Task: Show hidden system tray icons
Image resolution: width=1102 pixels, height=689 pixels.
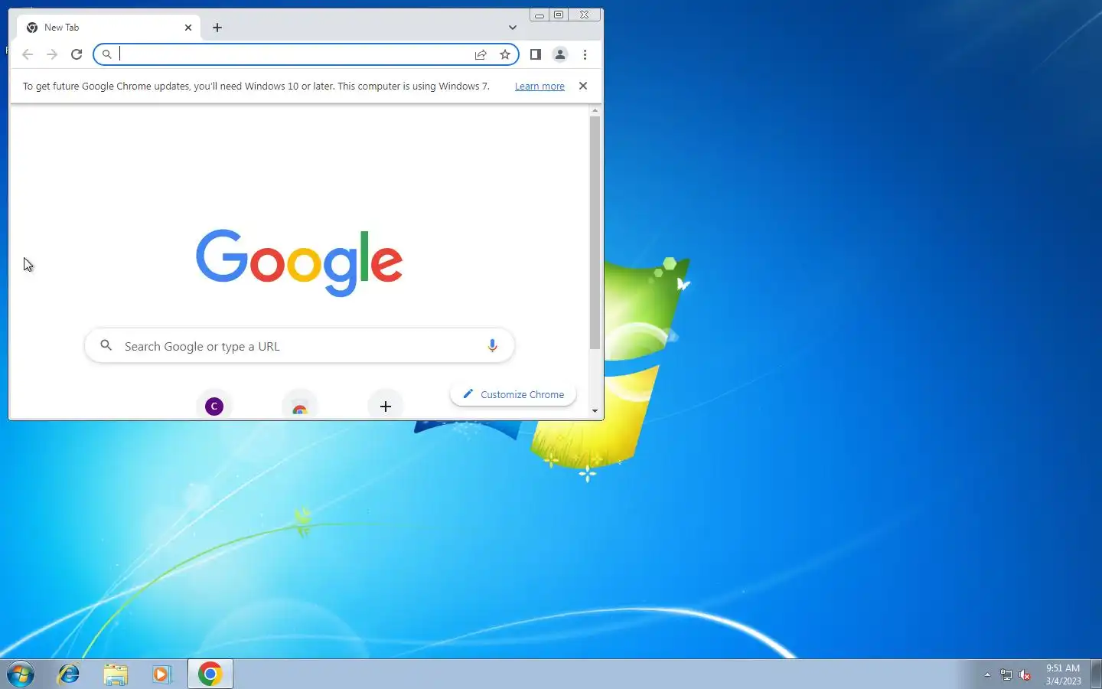Action: click(987, 674)
